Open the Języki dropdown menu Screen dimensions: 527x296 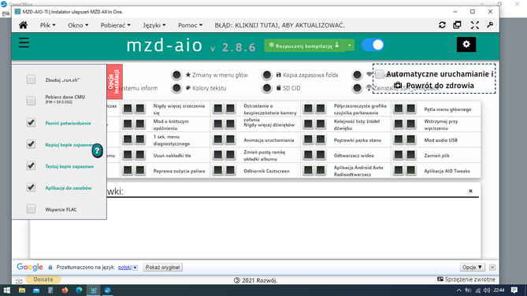[x=154, y=25]
